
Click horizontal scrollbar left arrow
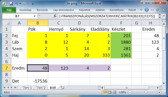102,88
